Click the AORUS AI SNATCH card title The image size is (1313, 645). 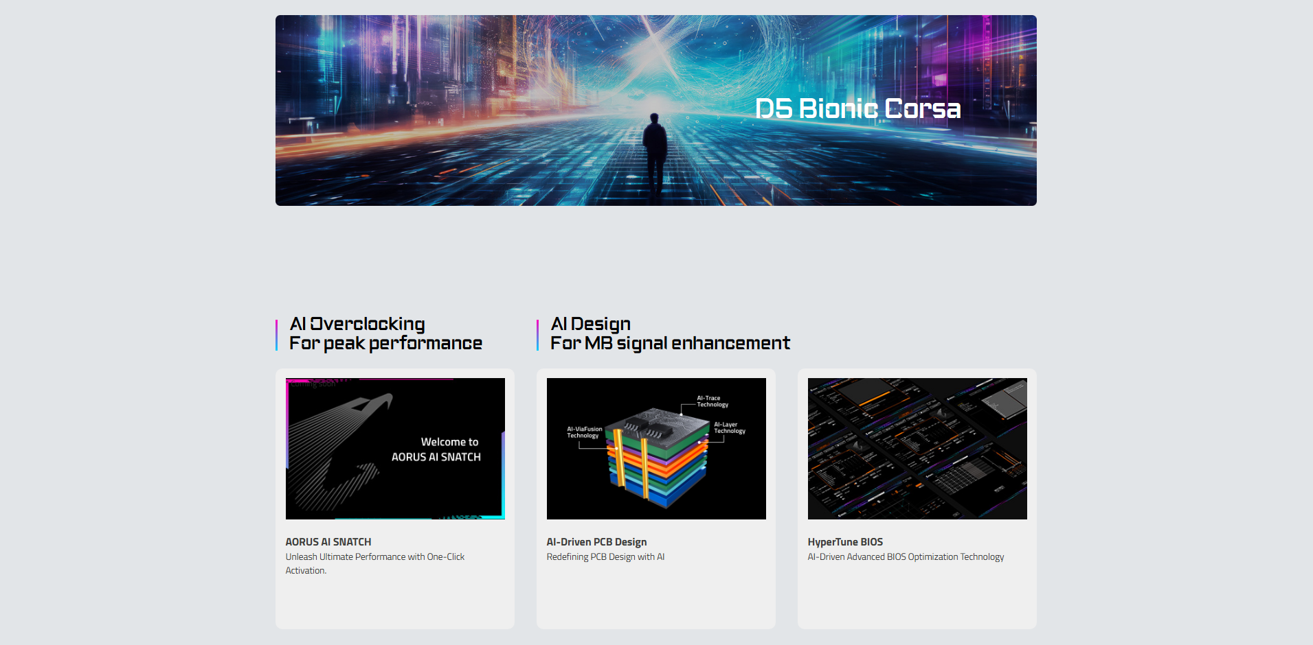[x=328, y=542]
